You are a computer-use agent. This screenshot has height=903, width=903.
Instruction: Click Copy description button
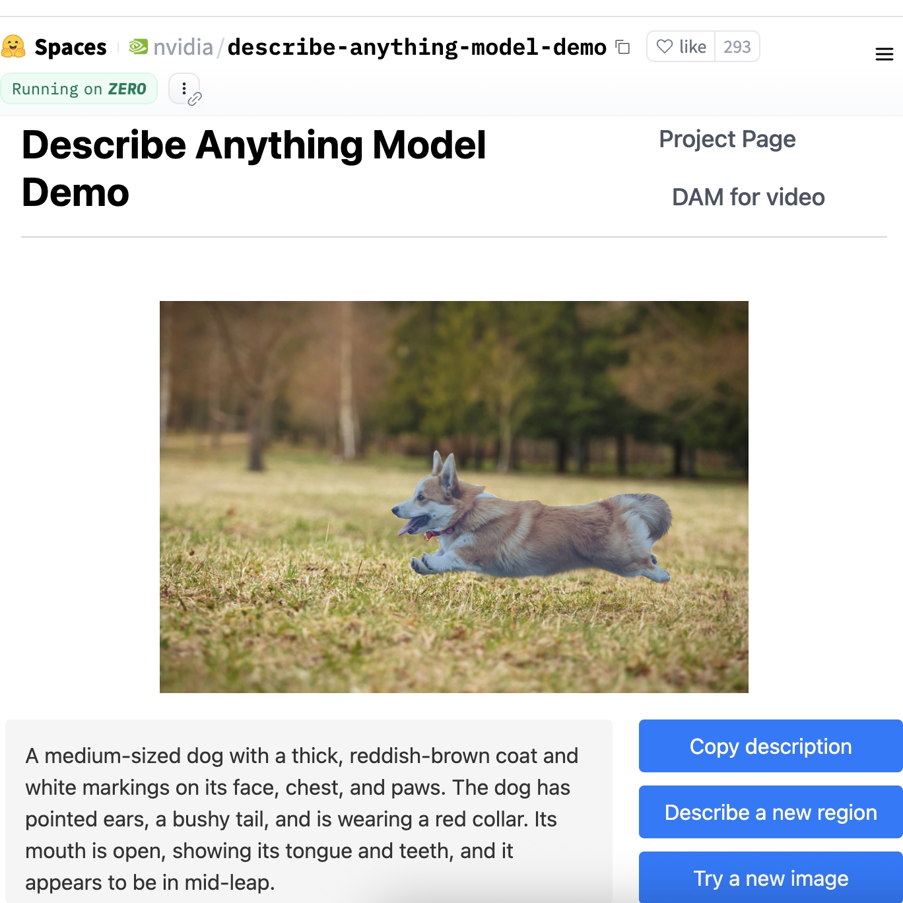coord(770,746)
